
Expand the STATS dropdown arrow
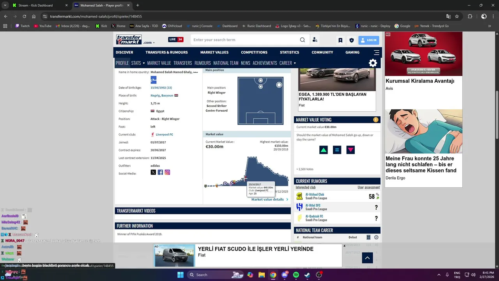143,63
